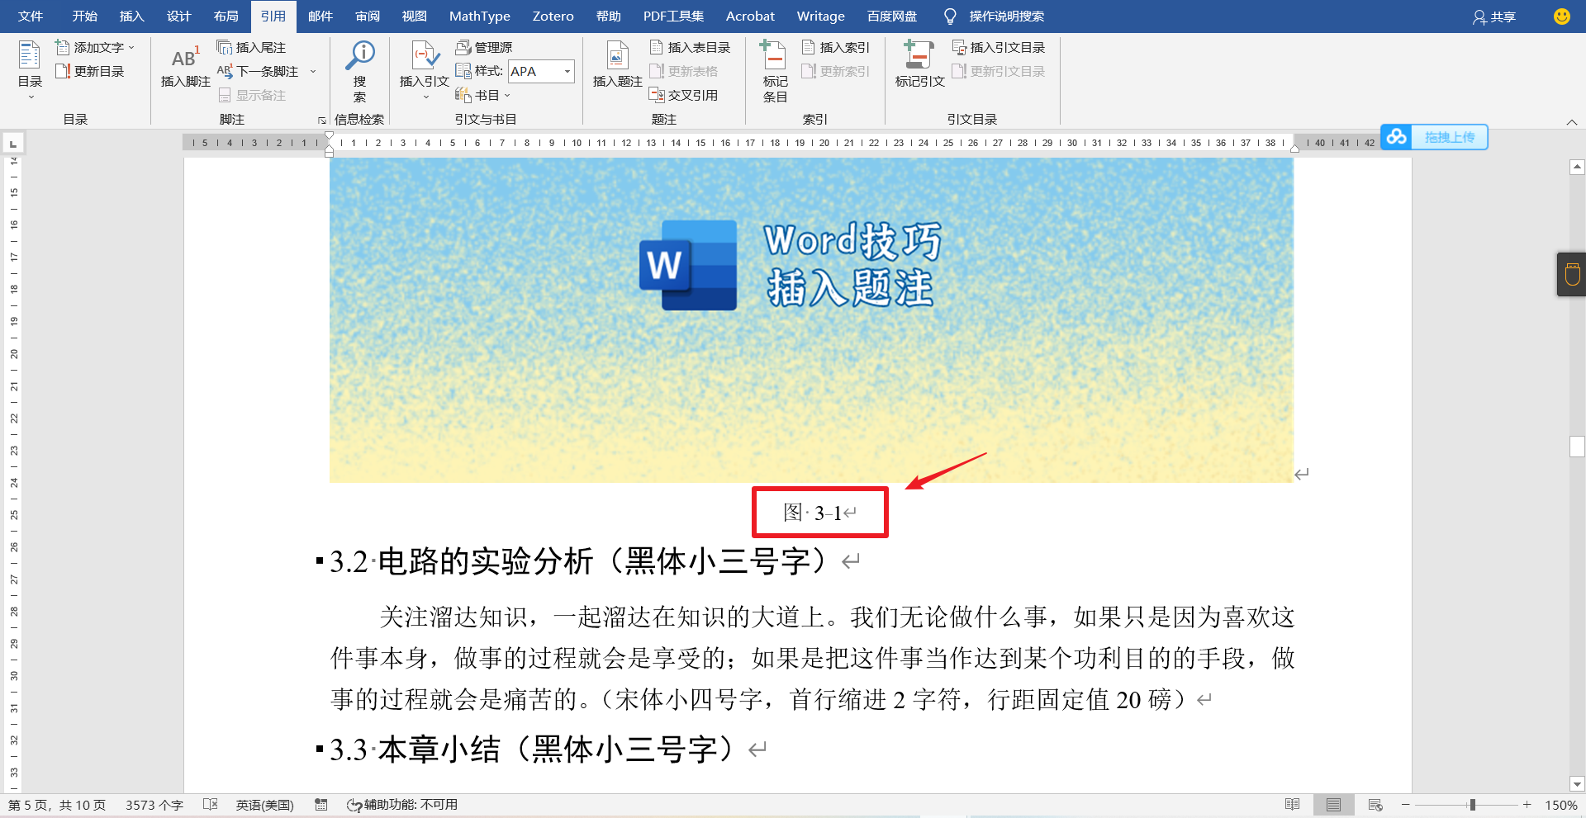Screen dimensions: 1586x818
Task: Click 交叉引用 button
Action: pyautogui.click(x=684, y=96)
